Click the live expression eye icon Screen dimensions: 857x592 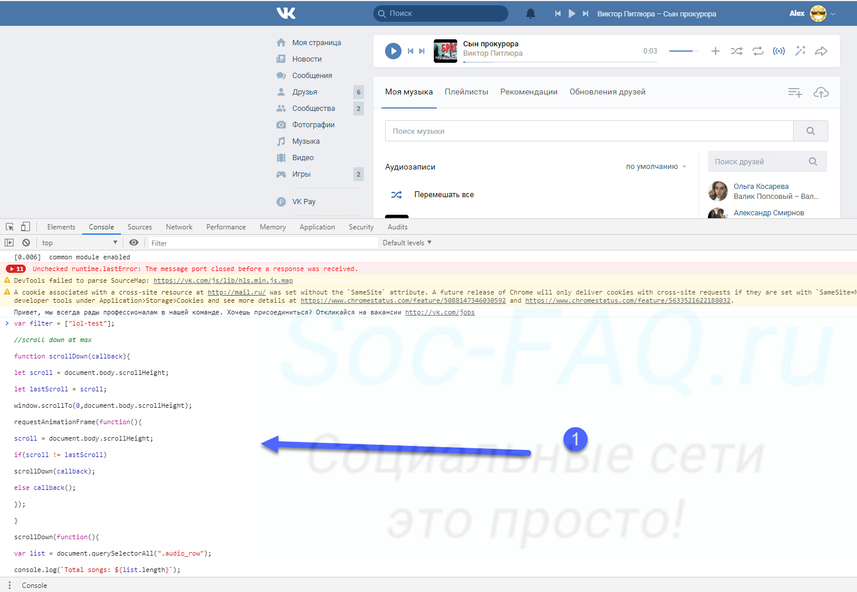coord(134,243)
